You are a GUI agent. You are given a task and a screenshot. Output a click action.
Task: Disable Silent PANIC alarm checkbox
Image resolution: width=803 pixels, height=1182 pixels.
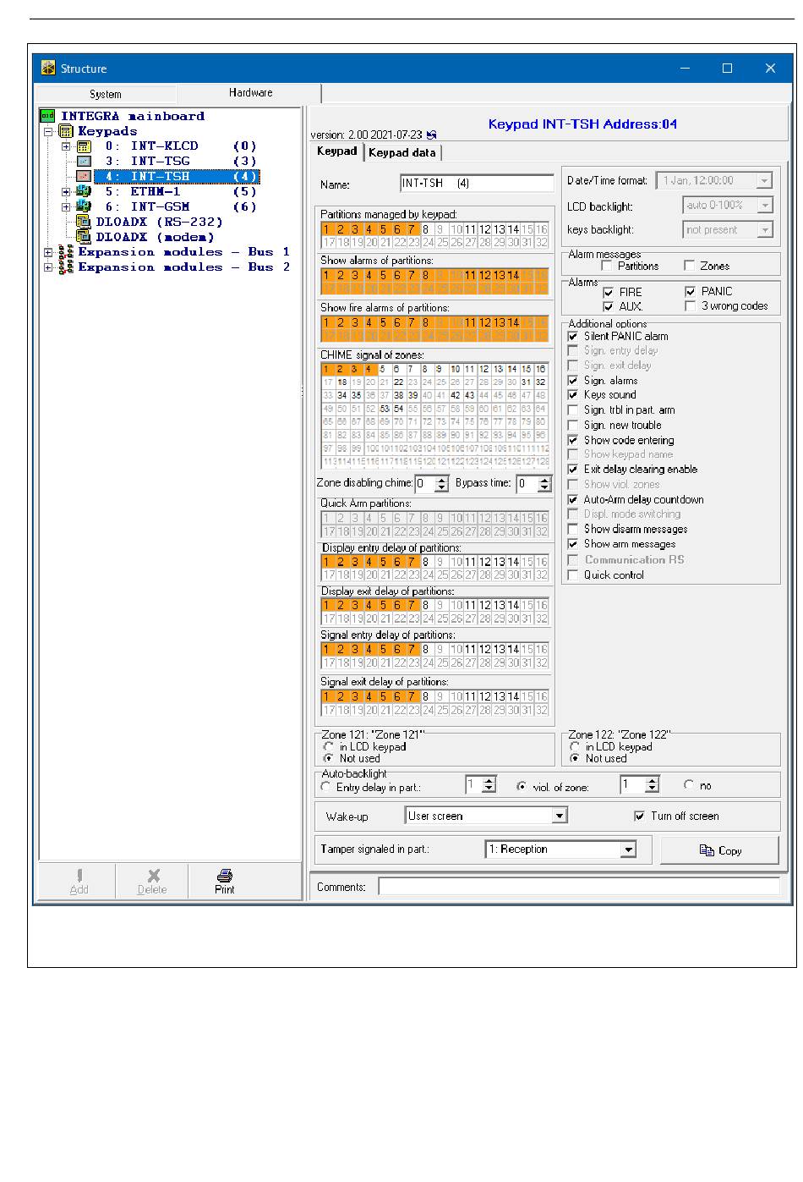573,337
